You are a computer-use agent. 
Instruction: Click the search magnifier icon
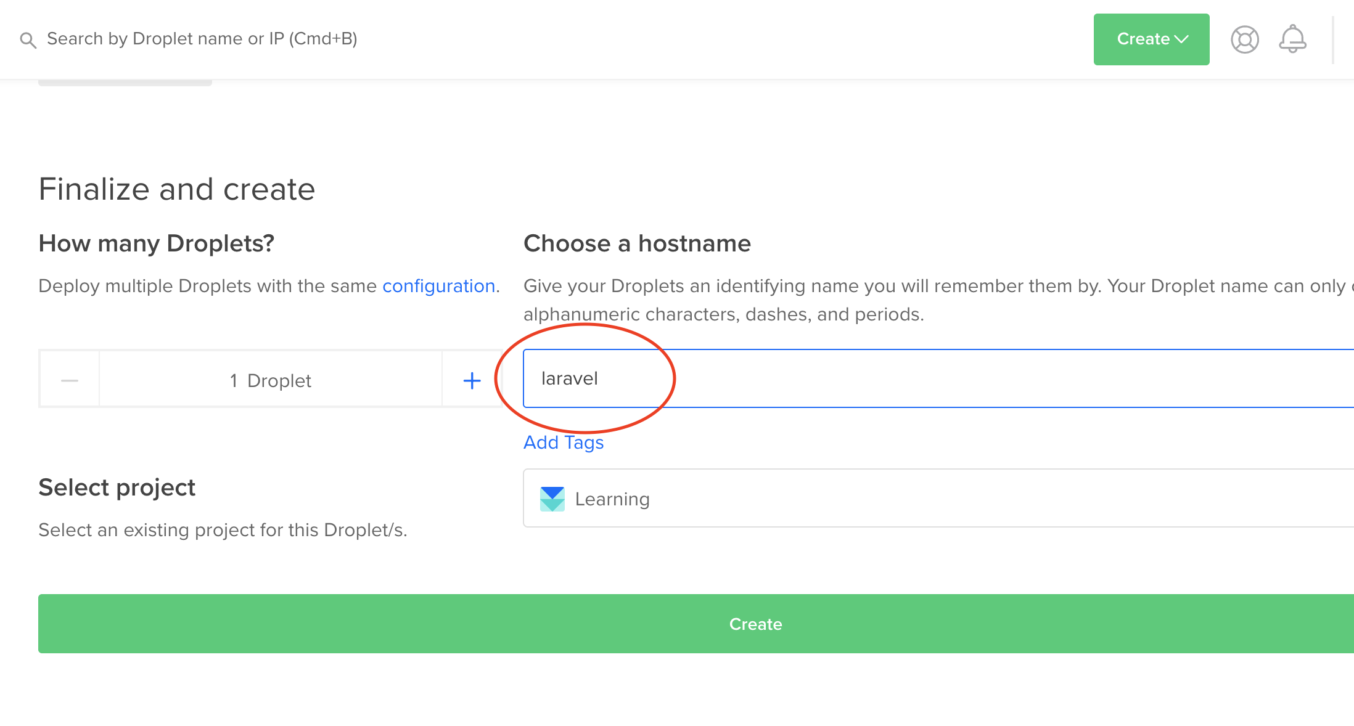click(28, 40)
